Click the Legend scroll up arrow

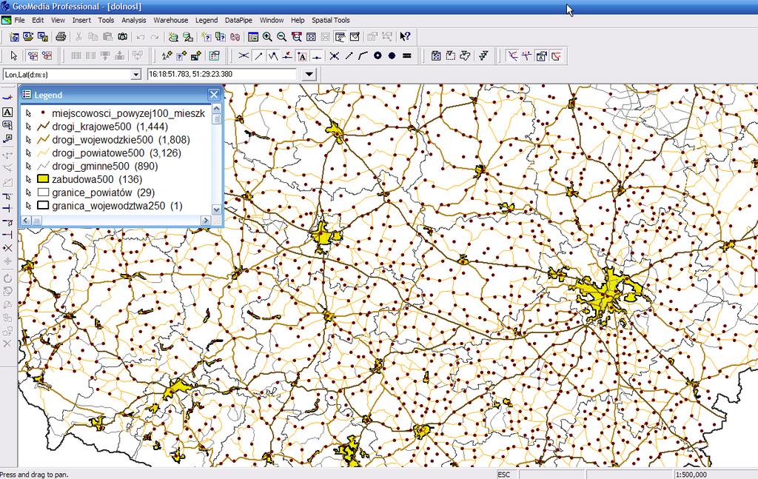coord(216,109)
